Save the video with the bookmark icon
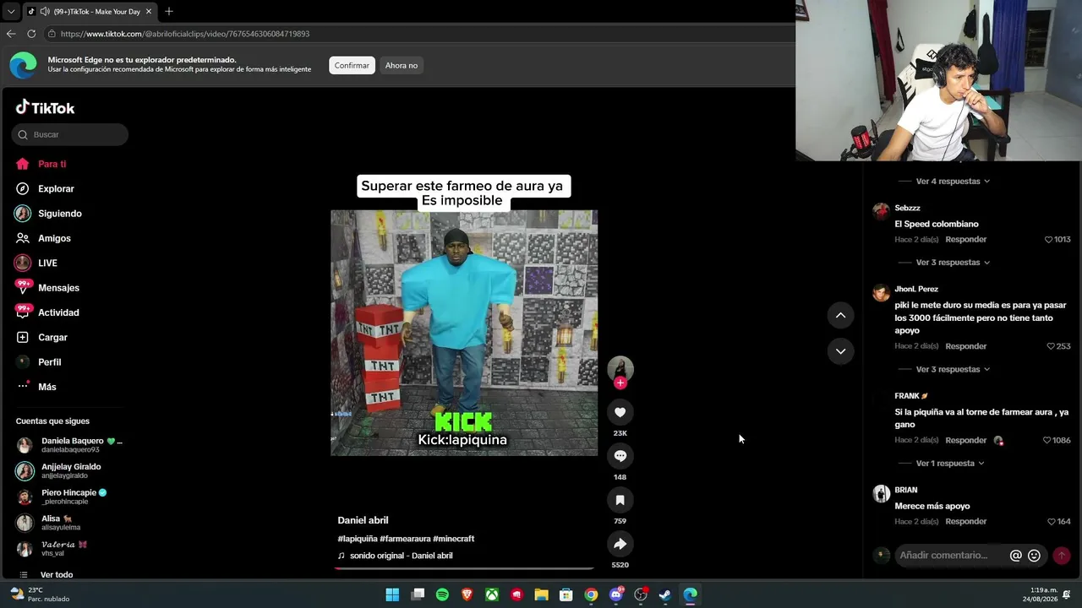Viewport: 1082px width, 608px height. [620, 500]
